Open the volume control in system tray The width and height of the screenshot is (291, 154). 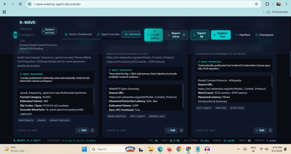pyautogui.click(x=267, y=149)
